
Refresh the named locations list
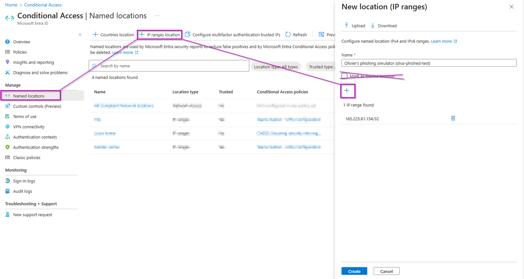(296, 34)
